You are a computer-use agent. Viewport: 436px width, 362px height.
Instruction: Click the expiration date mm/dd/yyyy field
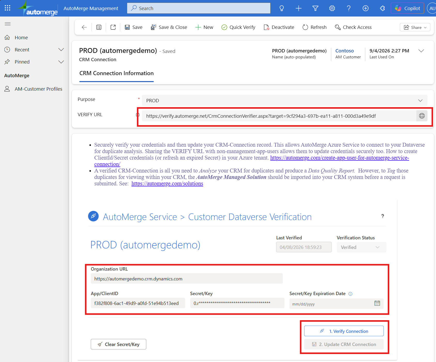coord(336,304)
